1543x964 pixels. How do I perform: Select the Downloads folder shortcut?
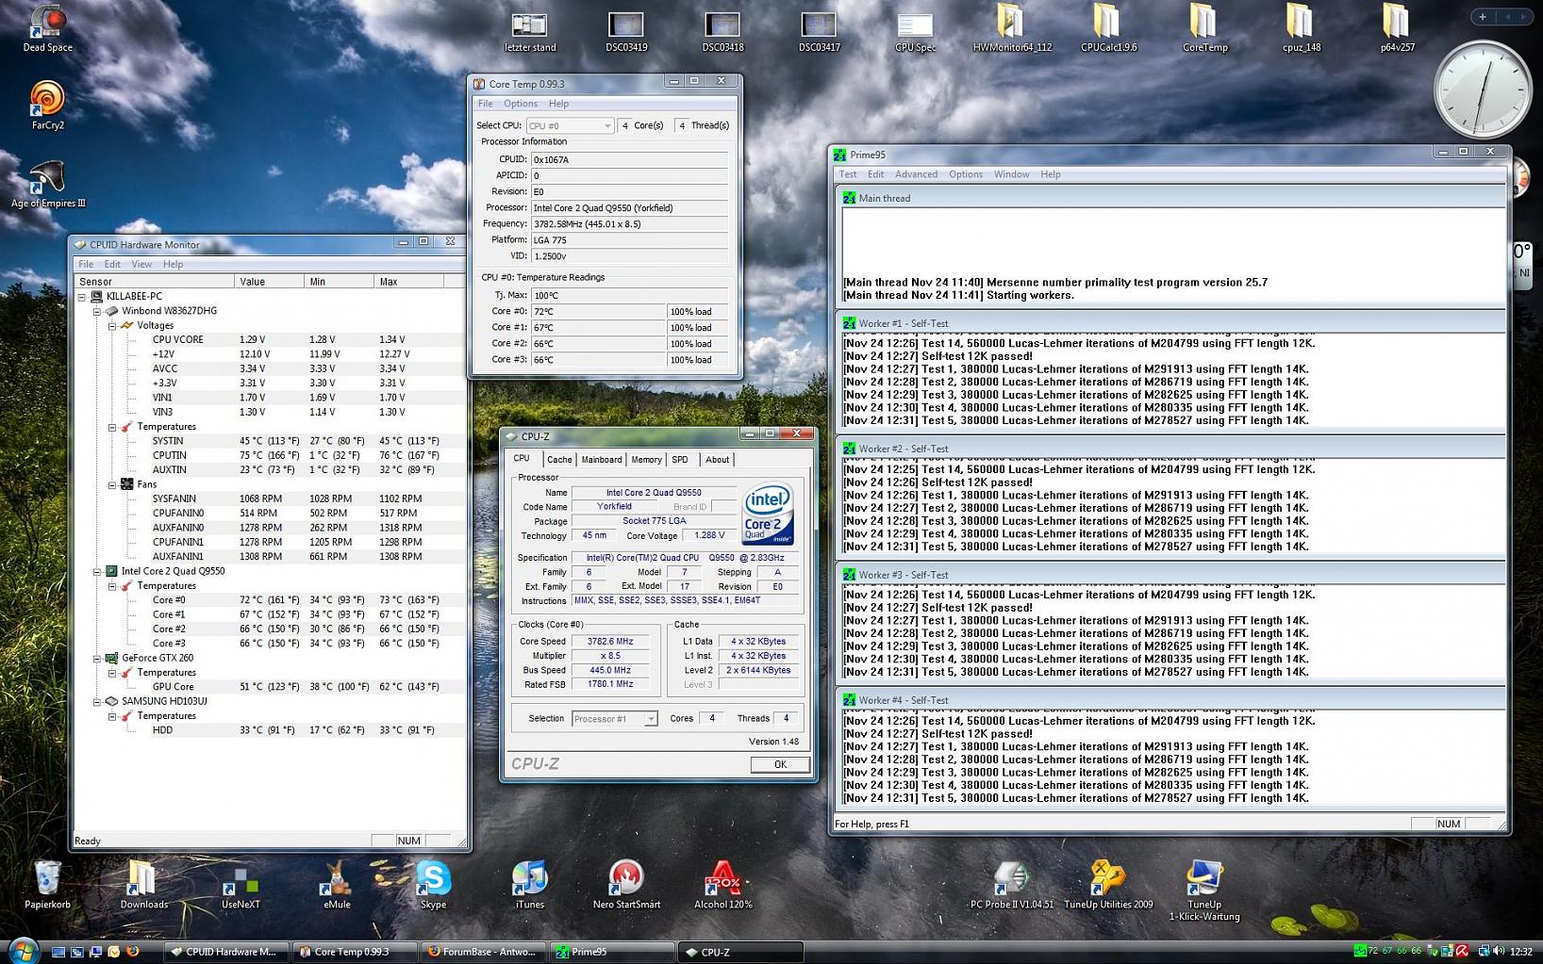pos(143,885)
